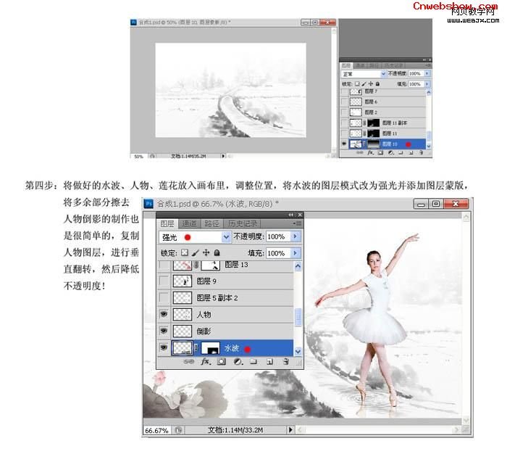
Task: Click 水波 layer mask thumbnail
Action: 211,348
